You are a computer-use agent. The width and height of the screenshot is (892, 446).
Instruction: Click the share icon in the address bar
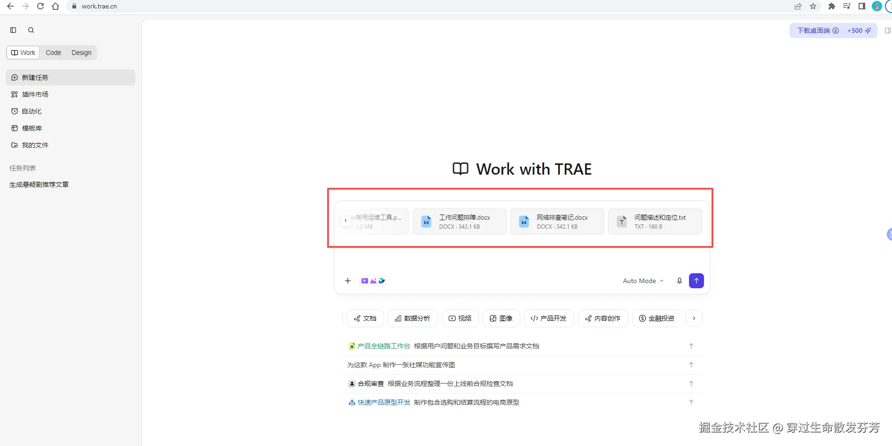[798, 6]
